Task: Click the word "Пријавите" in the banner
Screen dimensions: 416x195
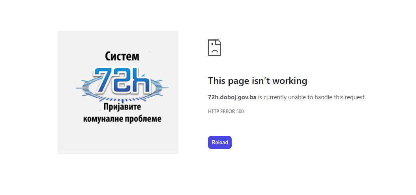Action: pyautogui.click(x=122, y=108)
